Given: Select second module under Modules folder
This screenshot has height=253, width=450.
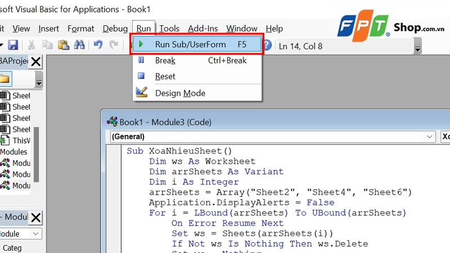Looking at the screenshot, I should tap(15, 174).
